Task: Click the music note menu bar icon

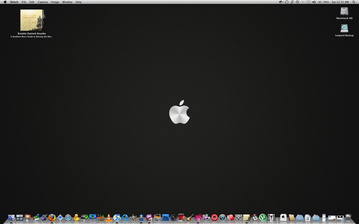Action: coord(292,2)
